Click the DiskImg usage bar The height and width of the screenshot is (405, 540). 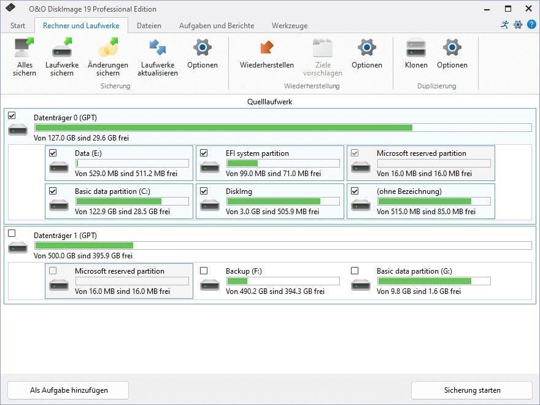point(283,201)
